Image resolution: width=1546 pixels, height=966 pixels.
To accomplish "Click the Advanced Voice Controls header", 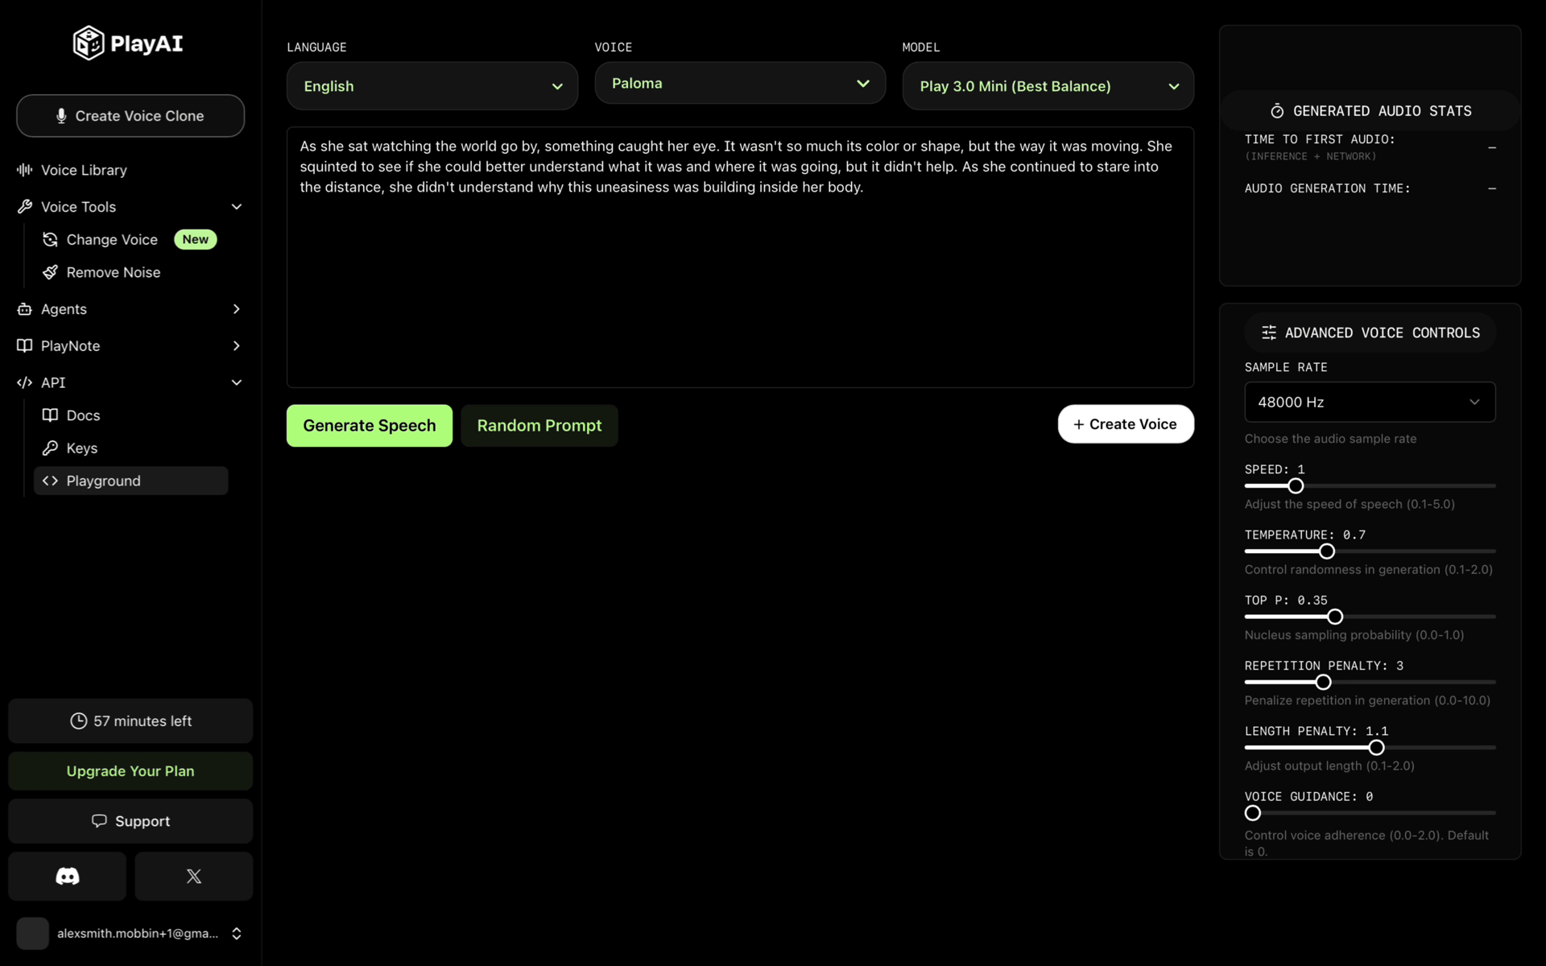I will pyautogui.click(x=1370, y=332).
